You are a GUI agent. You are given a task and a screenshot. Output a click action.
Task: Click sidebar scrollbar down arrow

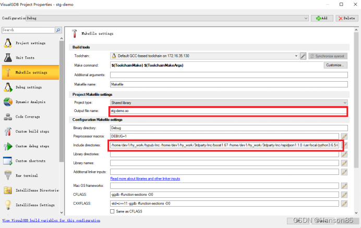tap(62, 212)
